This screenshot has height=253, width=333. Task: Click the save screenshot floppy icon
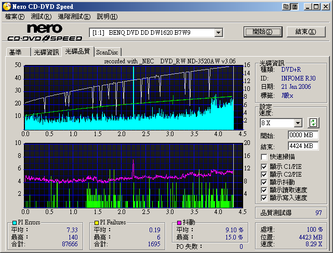tap(295, 7)
